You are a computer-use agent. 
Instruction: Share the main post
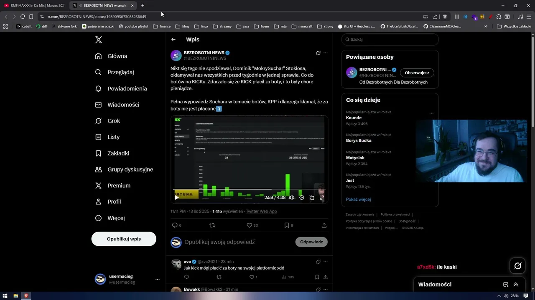point(324,225)
